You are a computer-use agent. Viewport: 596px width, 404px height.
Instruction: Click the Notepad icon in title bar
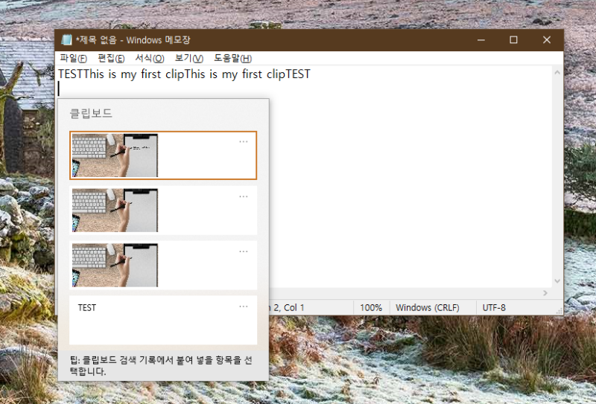[67, 40]
